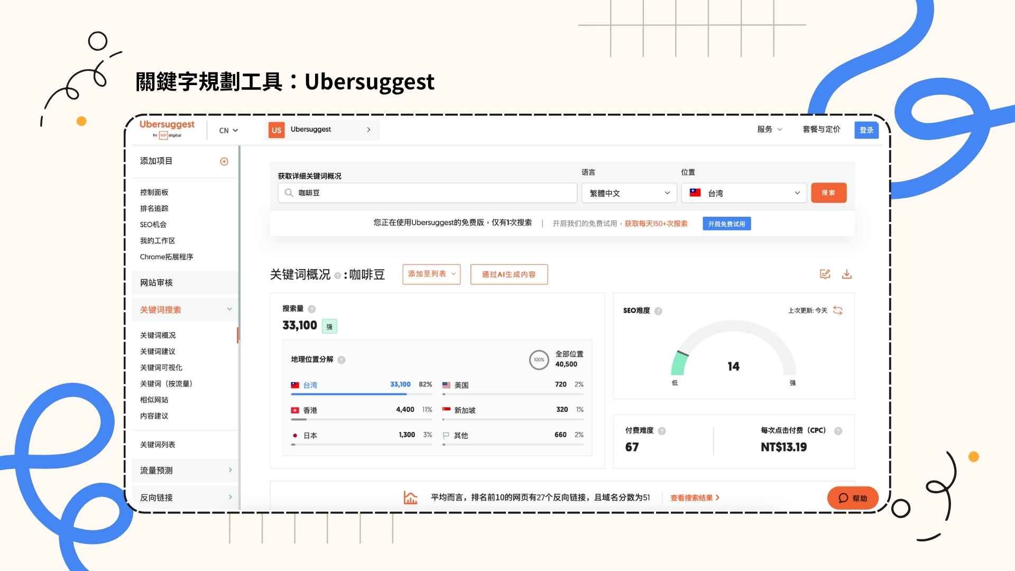Image resolution: width=1015 pixels, height=571 pixels.
Task: Click the 100% circle for 全部位置
Action: (x=539, y=360)
